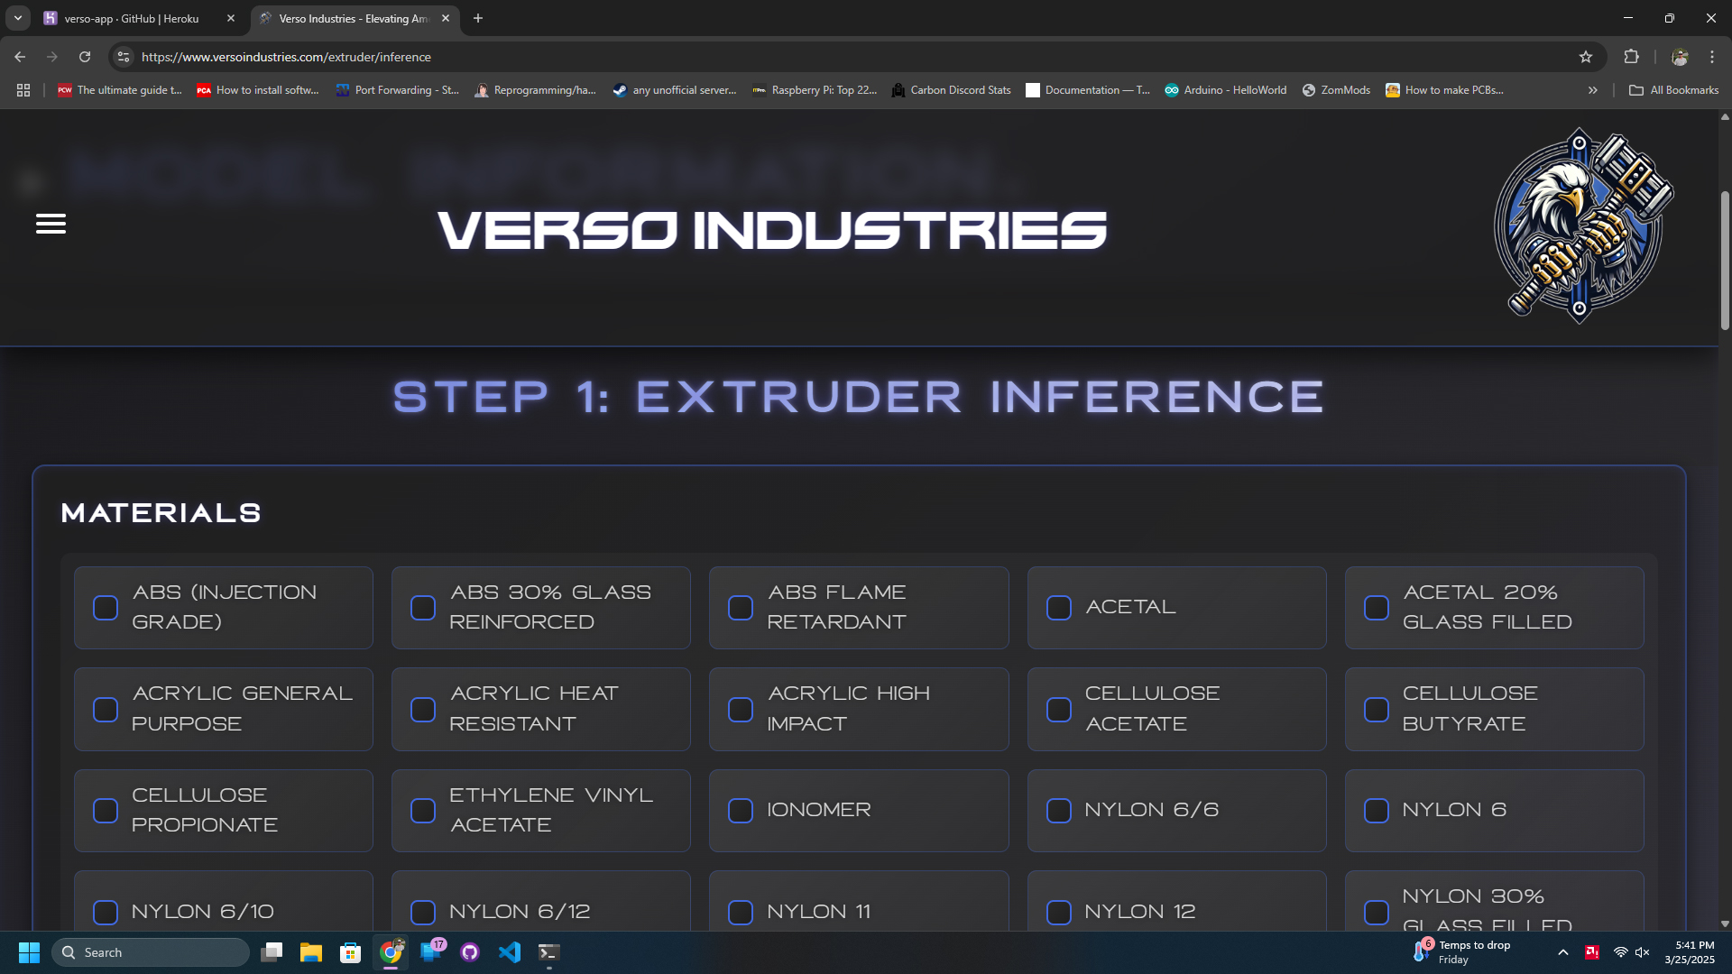Open the Carbon Discord Stats bookmark
The image size is (1732, 974).
[x=951, y=90]
